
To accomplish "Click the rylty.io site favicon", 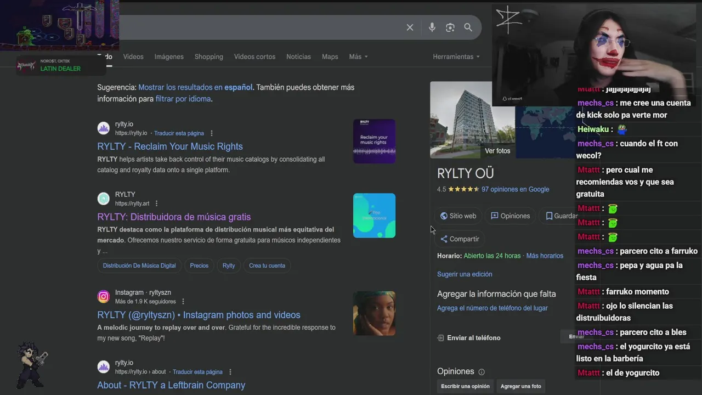I will click(104, 128).
